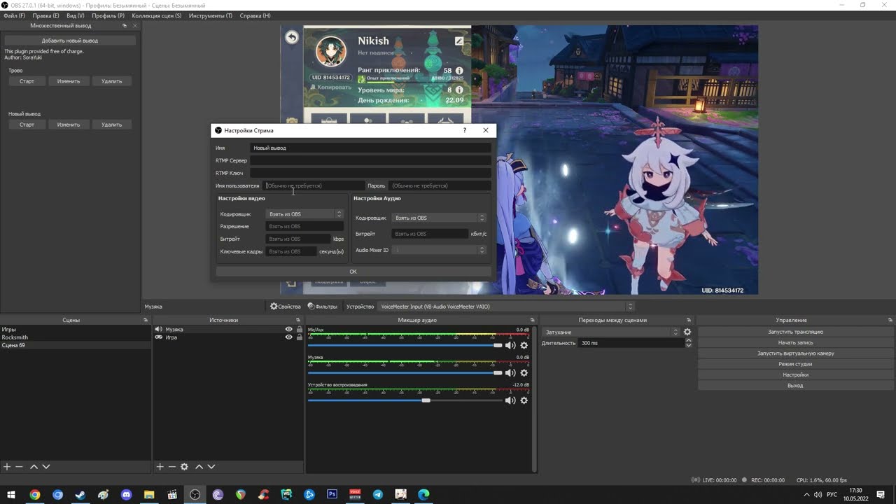
Task: Open video Кодировщик dropdown in stream settings
Action: [x=304, y=214]
